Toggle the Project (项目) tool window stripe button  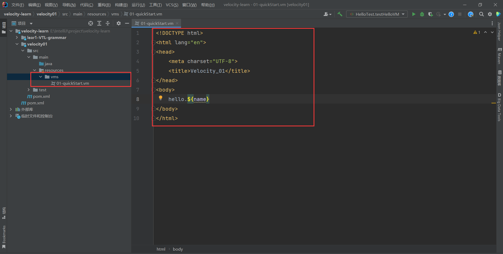coord(4,28)
